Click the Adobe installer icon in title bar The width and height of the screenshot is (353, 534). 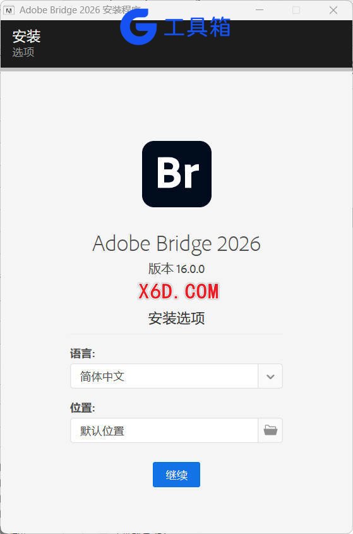(9, 10)
